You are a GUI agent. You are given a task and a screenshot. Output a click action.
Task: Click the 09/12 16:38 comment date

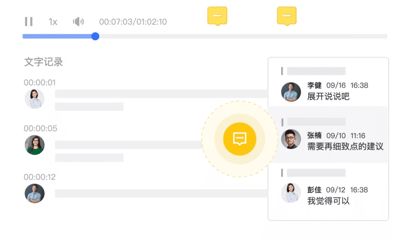[347, 190]
